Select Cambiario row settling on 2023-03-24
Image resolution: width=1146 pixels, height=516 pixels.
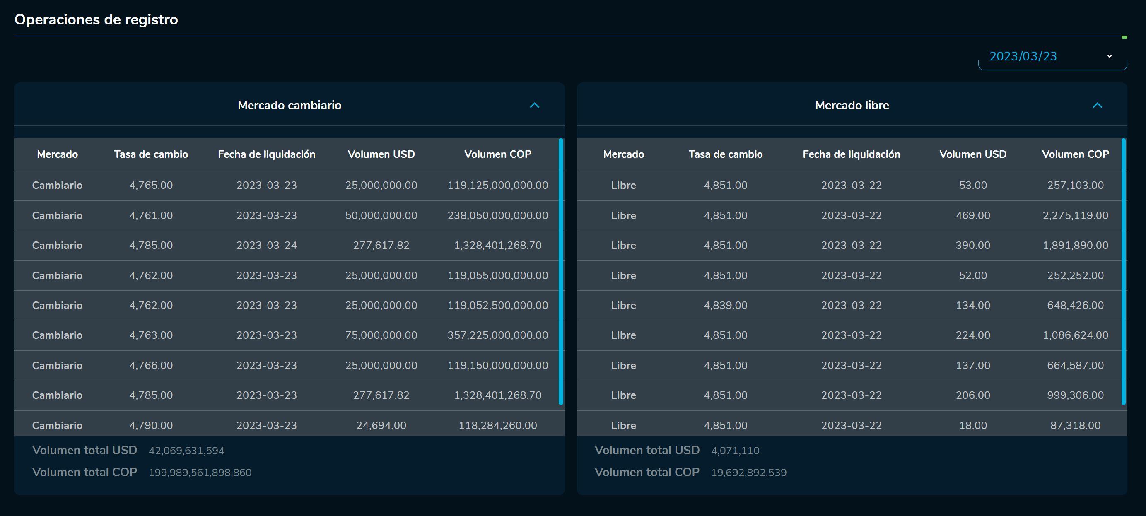click(266, 246)
